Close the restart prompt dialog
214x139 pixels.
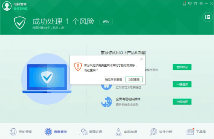tap(141, 59)
